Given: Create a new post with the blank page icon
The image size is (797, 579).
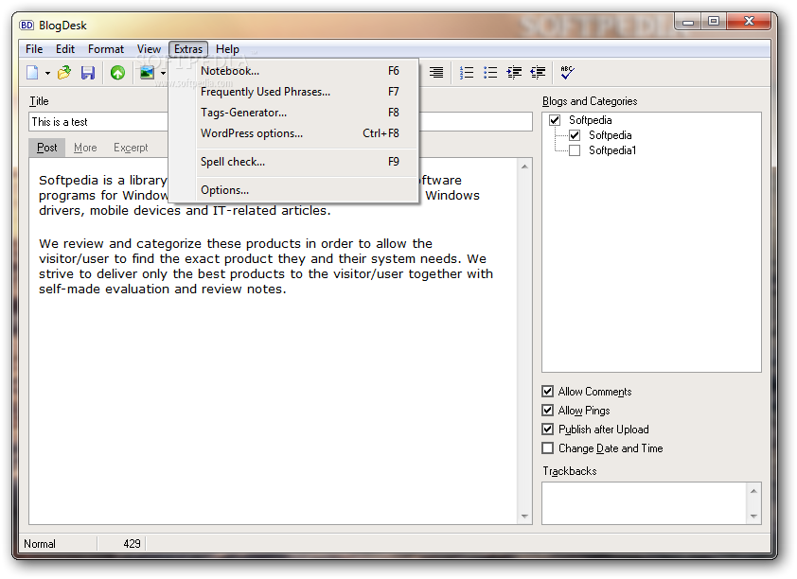Looking at the screenshot, I should pos(32,73).
